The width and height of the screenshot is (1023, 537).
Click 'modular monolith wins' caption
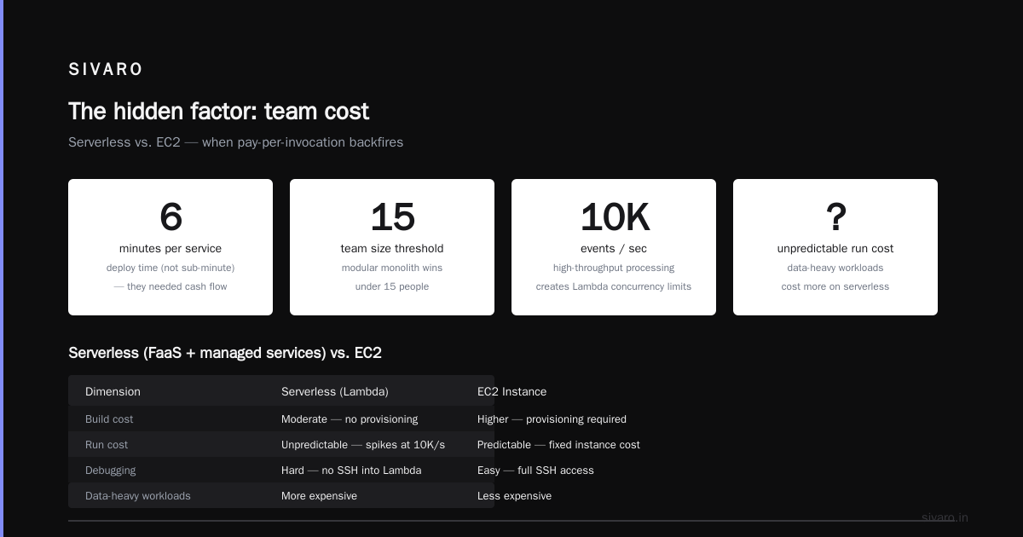[392, 268]
